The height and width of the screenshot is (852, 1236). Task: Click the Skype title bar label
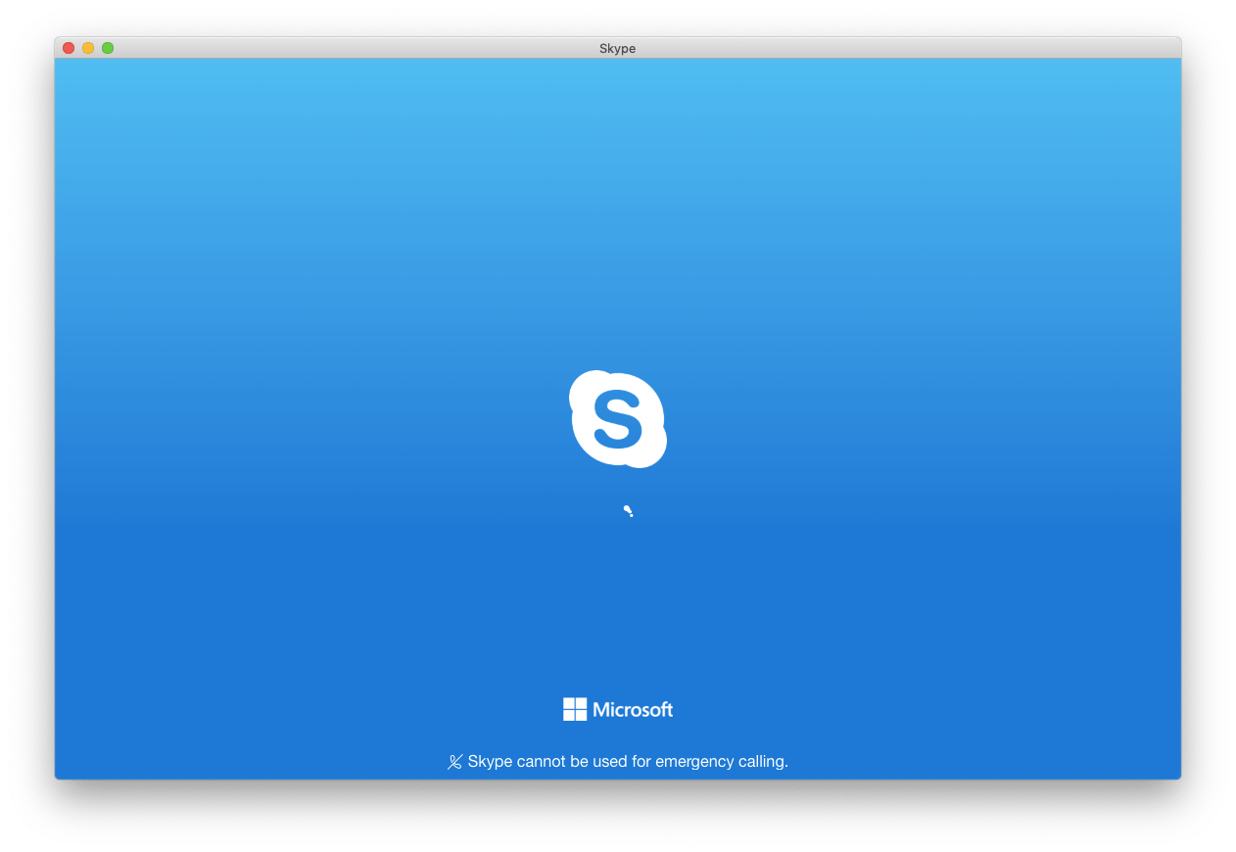tap(617, 48)
